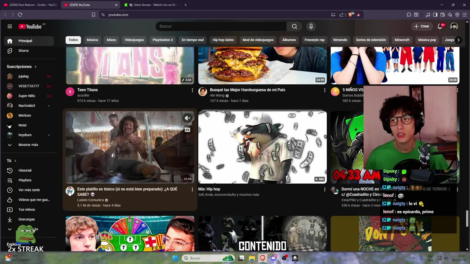
Task: Switch to Post Malone - Circles tab
Action: point(30,5)
